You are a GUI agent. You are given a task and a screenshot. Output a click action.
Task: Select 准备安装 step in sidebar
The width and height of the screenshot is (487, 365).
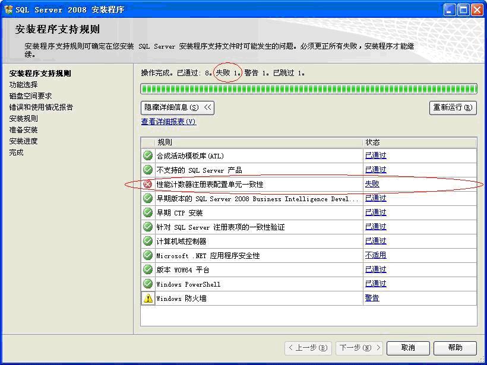23,130
